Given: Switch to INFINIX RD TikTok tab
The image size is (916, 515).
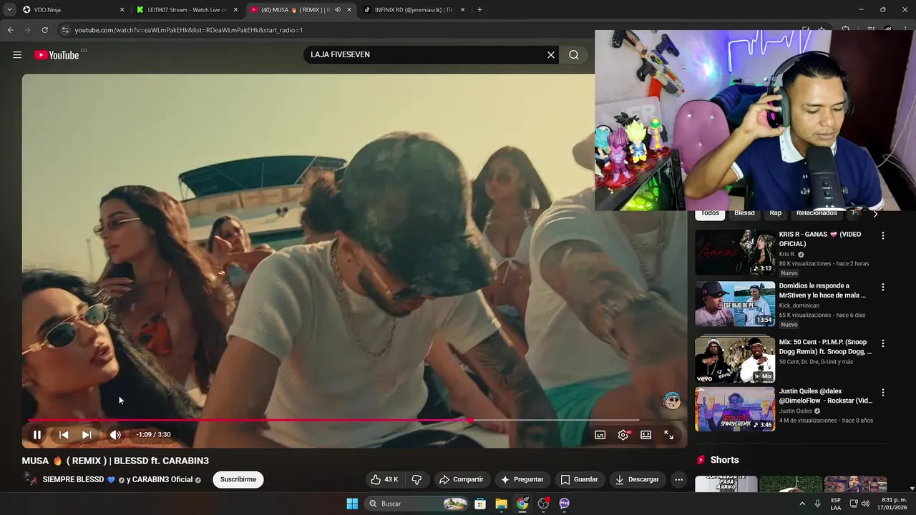Looking at the screenshot, I should [x=414, y=10].
